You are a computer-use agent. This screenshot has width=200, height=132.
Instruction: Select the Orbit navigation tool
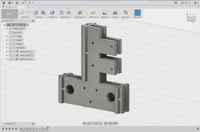(x=84, y=123)
